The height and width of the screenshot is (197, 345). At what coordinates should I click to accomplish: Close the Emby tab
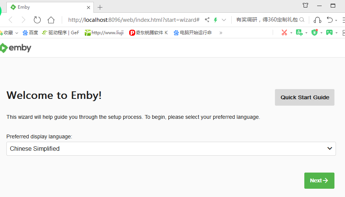point(89,8)
